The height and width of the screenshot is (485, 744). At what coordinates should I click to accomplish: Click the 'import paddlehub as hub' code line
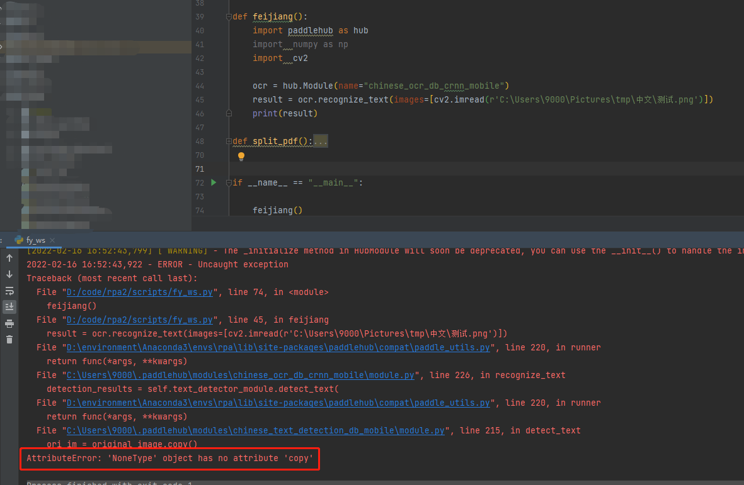coord(311,30)
